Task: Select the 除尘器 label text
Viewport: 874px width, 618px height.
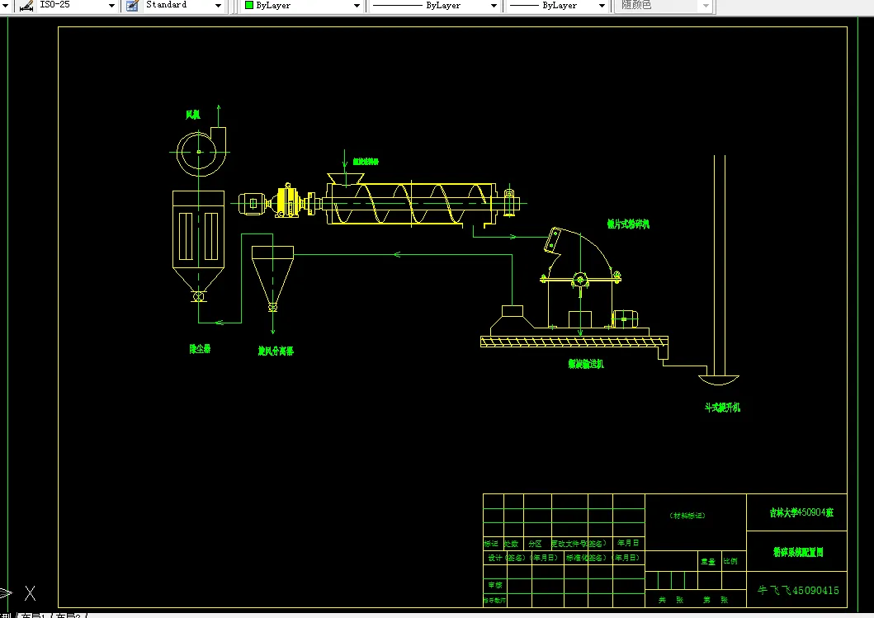Action: 200,349
